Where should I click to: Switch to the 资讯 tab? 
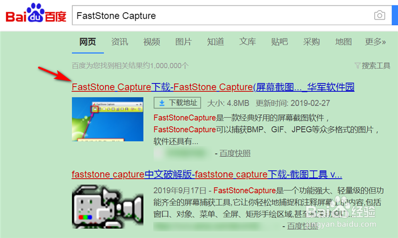click(119, 42)
